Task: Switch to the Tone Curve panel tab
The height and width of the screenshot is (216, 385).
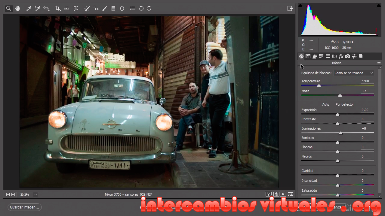Action: 308,56
